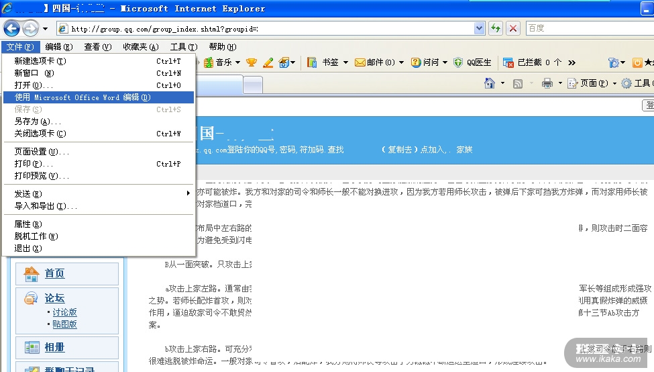654x372 pixels.
Task: Click the 邮件(0) envelope button
Action: click(x=374, y=62)
